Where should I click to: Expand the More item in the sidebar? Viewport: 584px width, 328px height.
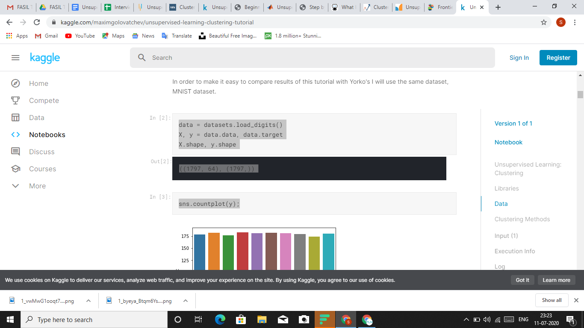coord(37,186)
